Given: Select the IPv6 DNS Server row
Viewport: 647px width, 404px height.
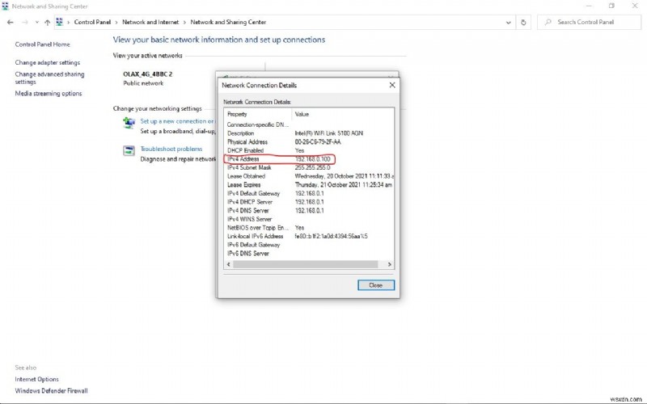Looking at the screenshot, I should [x=309, y=254].
